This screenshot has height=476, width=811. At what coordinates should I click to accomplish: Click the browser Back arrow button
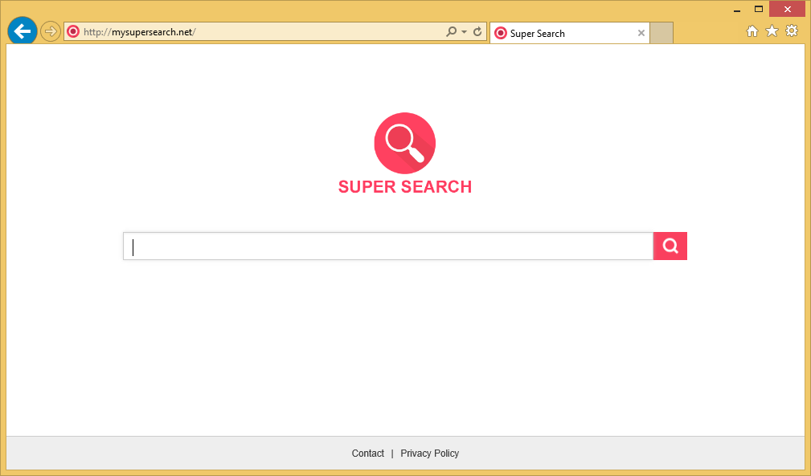(x=23, y=31)
